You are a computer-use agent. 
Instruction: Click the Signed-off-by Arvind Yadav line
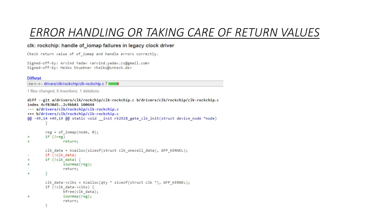[x=88, y=63]
